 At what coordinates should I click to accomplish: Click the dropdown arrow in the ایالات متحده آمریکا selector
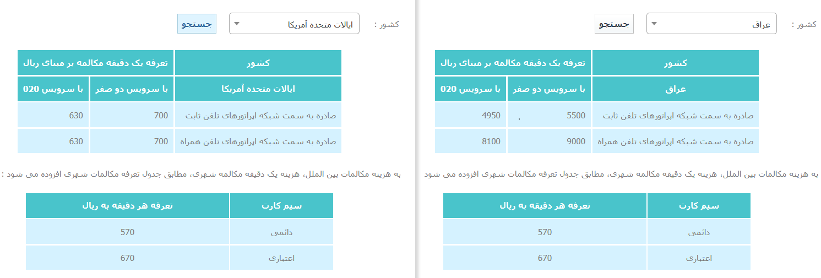tap(237, 24)
